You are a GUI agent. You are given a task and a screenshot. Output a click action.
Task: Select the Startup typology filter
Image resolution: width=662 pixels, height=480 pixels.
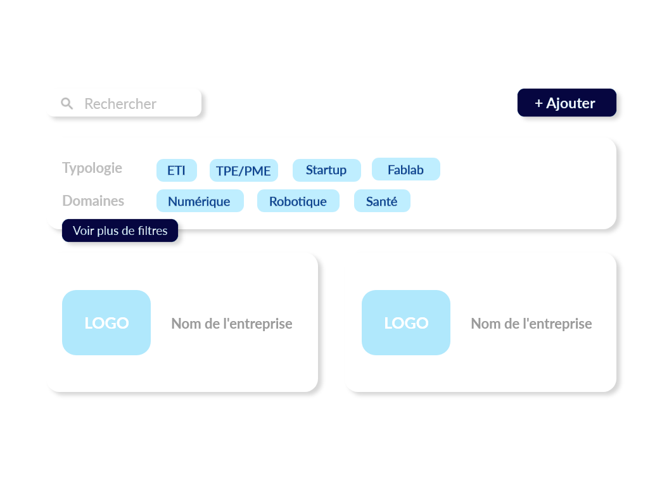[326, 170]
